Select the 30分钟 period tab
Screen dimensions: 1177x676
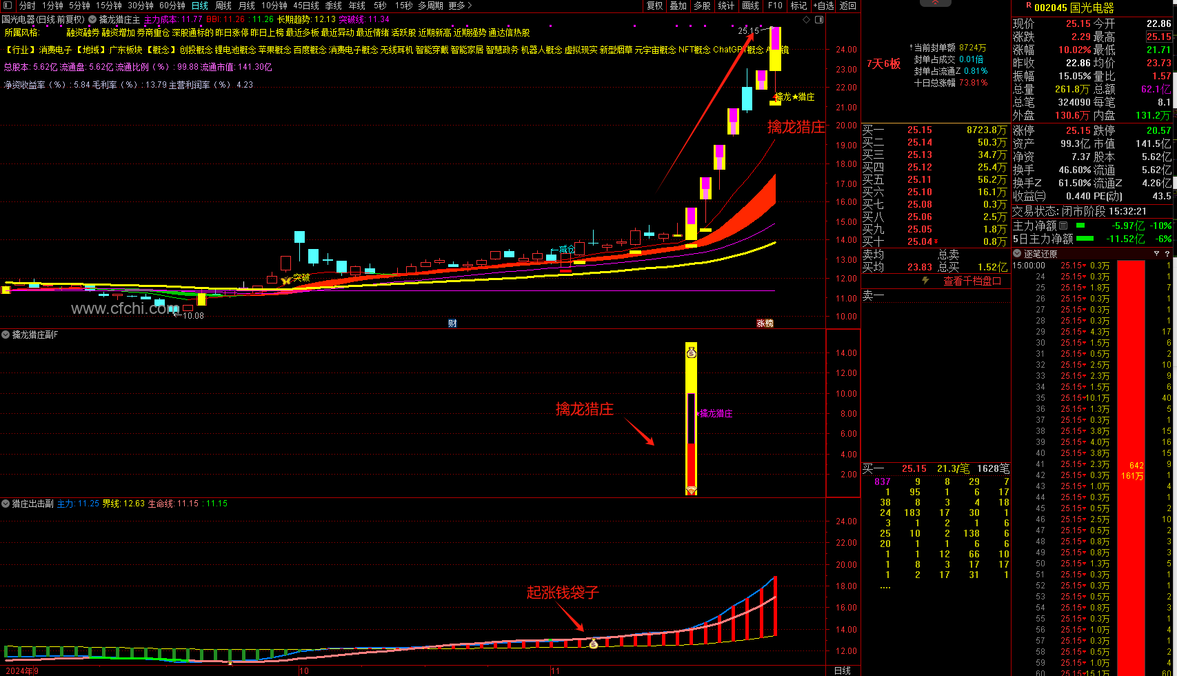point(140,6)
